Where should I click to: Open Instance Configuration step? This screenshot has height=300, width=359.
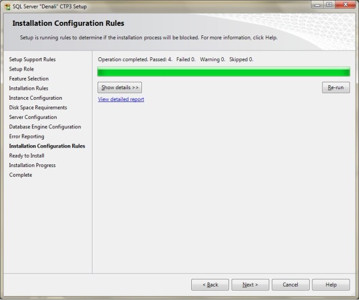(x=35, y=98)
